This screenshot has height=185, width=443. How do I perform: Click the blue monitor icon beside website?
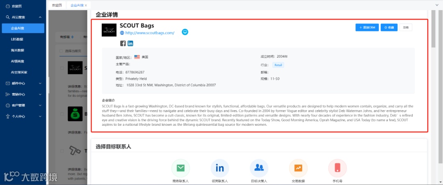coord(185,32)
